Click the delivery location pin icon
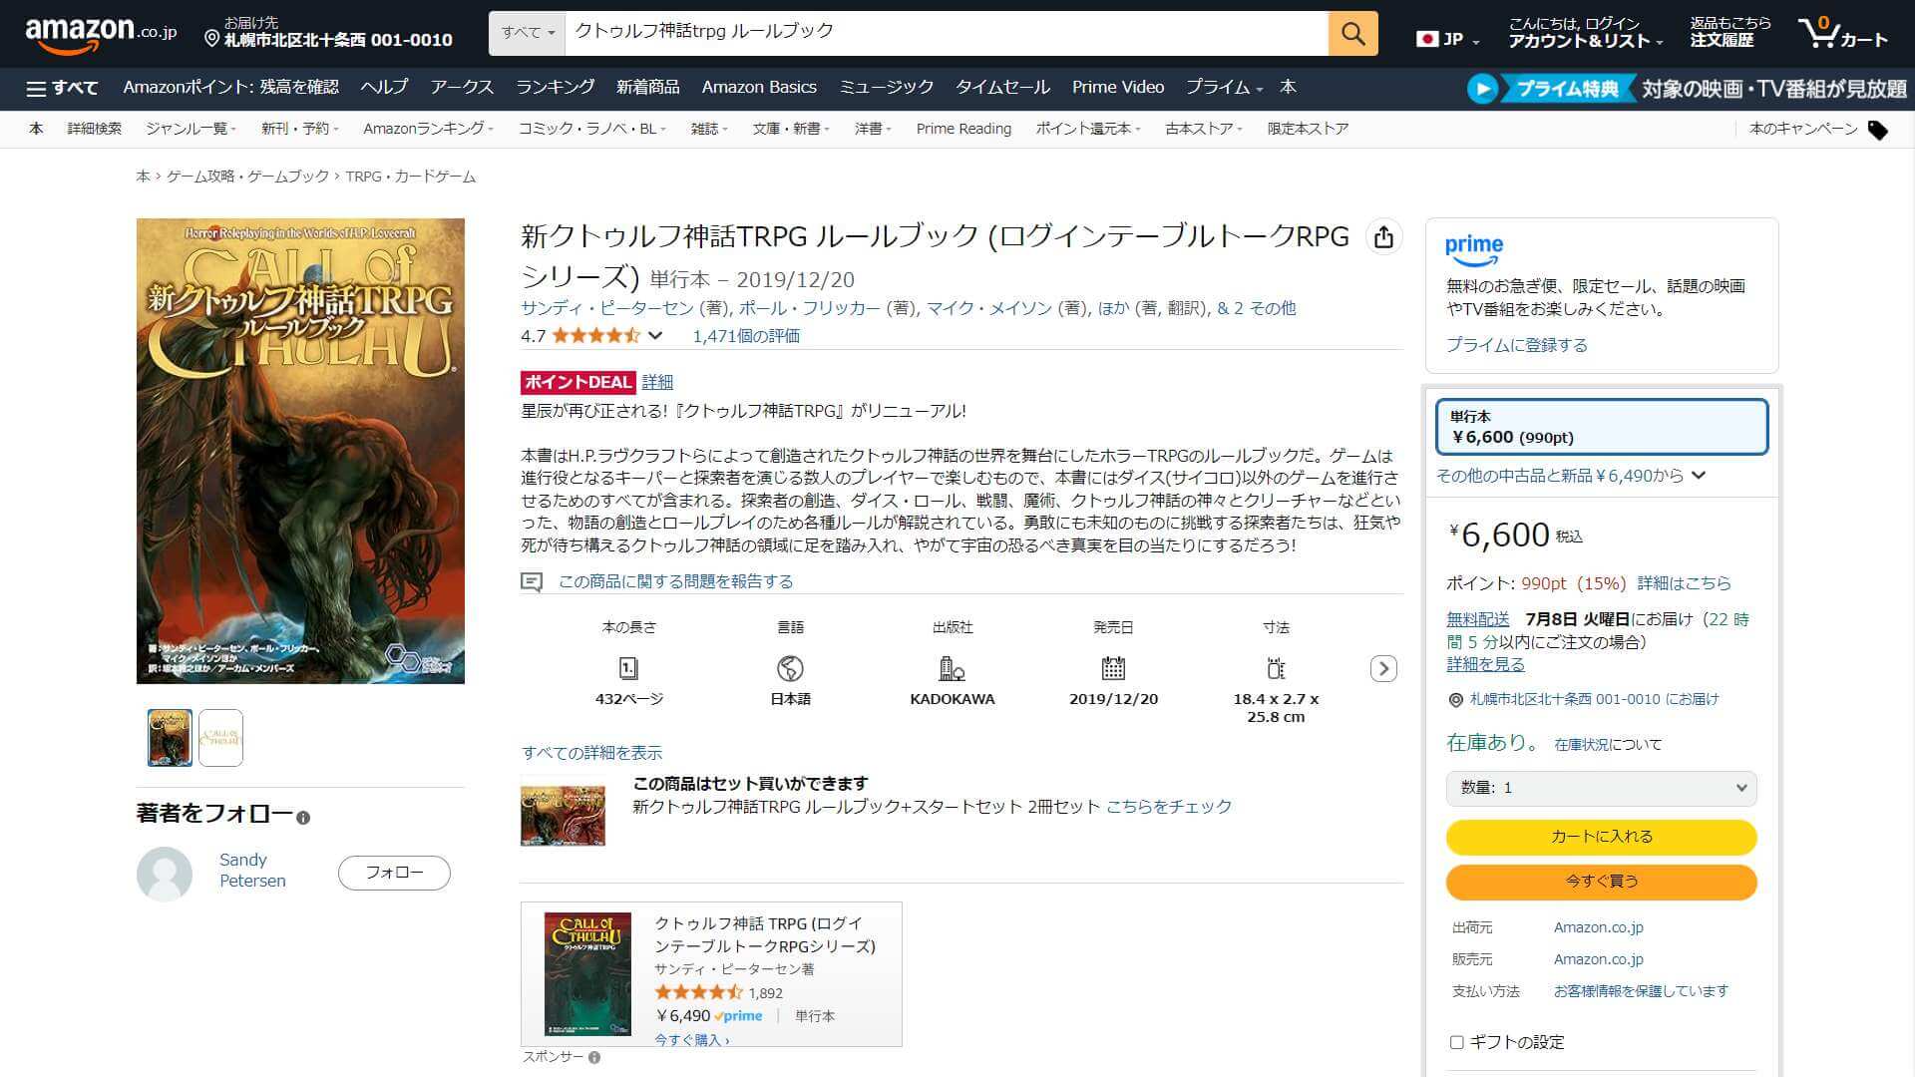 pos(211,39)
